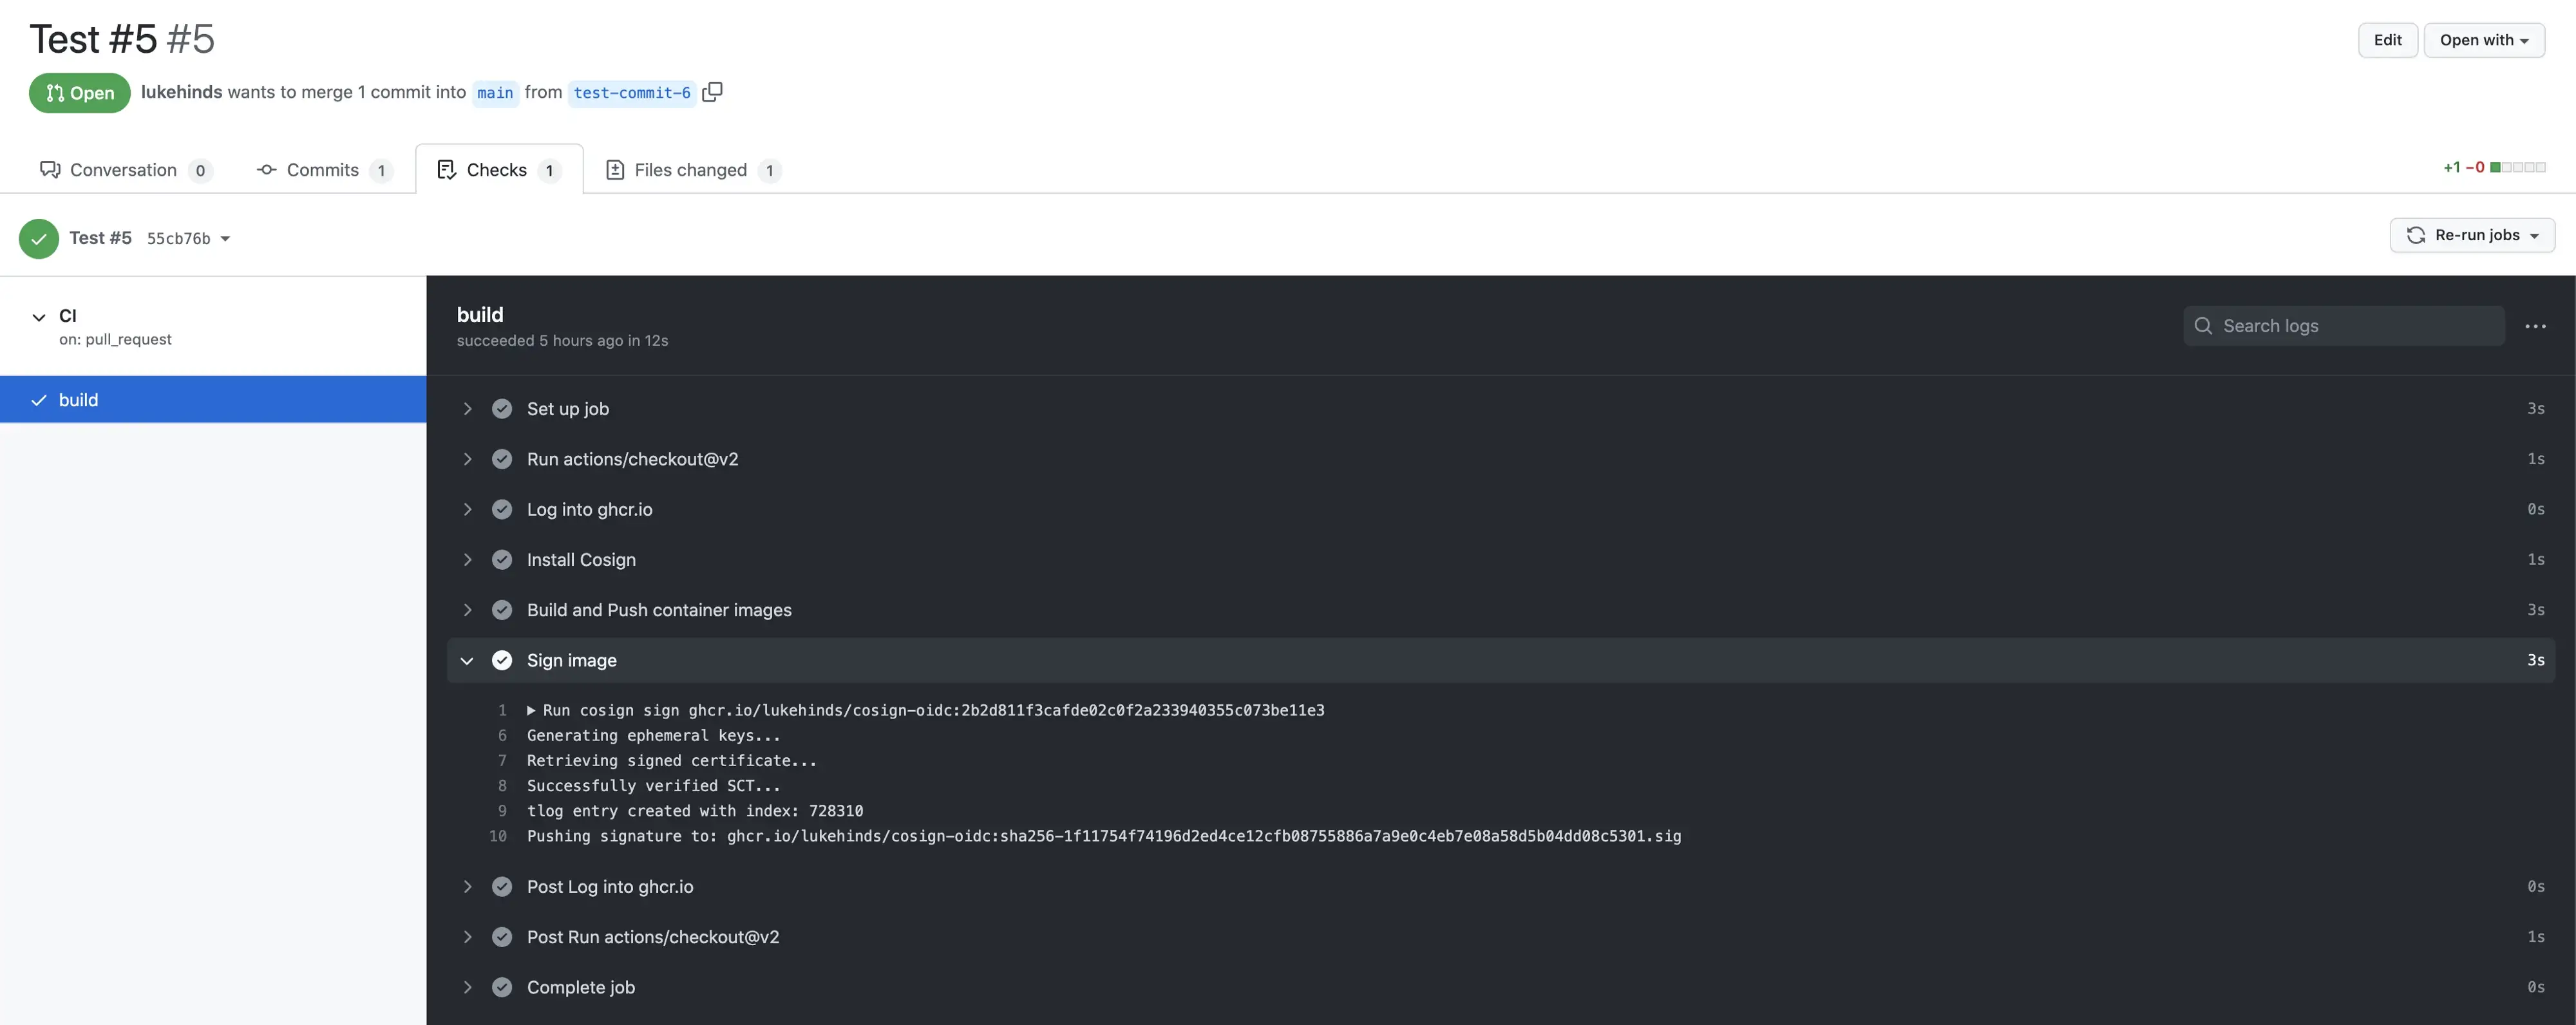Click the Generating ephemeral keys log line
The width and height of the screenshot is (2576, 1025).
coord(653,736)
